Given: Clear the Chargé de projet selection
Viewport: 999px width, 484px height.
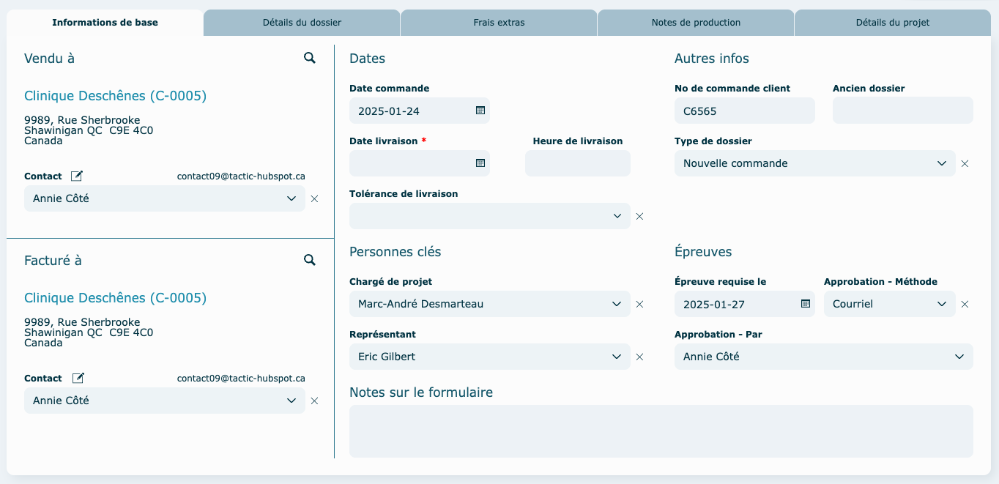Looking at the screenshot, I should 639,304.
